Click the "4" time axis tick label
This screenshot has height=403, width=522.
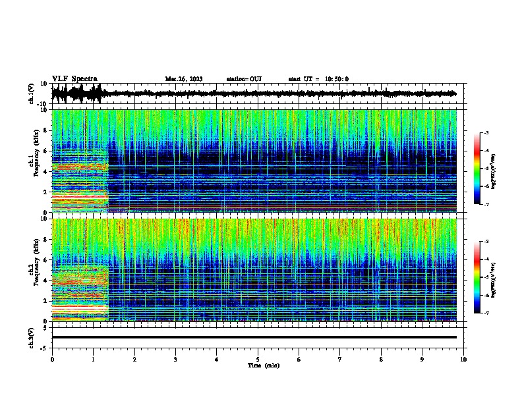(x=217, y=360)
